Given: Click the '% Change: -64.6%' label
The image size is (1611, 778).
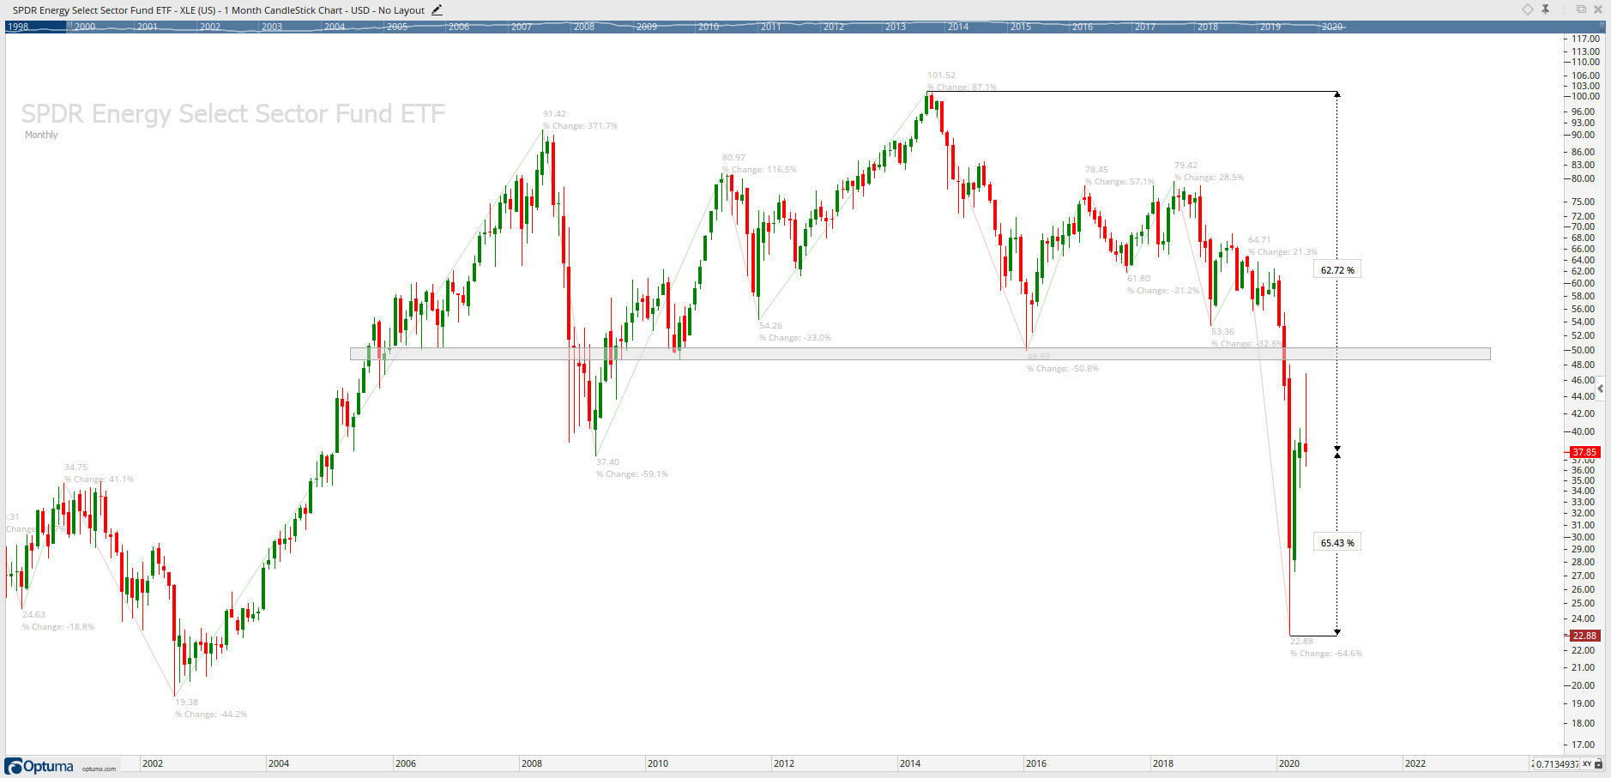Looking at the screenshot, I should (1326, 654).
